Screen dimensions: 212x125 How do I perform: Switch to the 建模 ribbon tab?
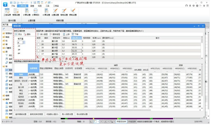coord(32,6)
